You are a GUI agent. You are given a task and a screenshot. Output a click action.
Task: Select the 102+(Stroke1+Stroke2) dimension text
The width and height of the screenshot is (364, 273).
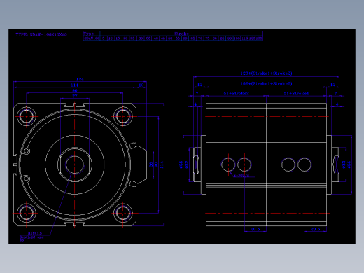[266, 83]
